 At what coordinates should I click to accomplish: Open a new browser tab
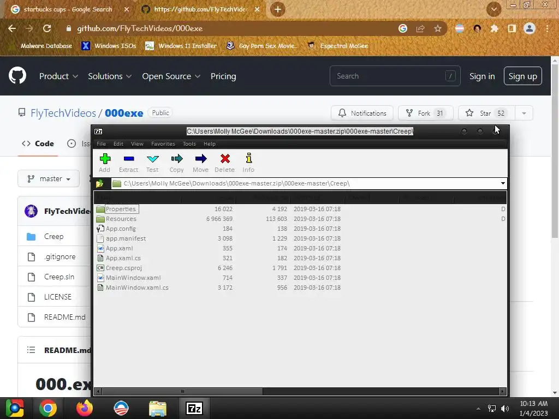click(278, 9)
